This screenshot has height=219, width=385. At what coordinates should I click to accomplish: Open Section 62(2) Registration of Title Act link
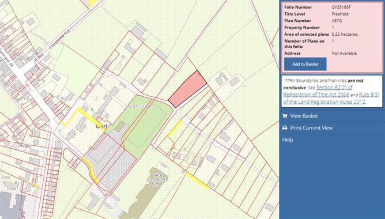(318, 91)
